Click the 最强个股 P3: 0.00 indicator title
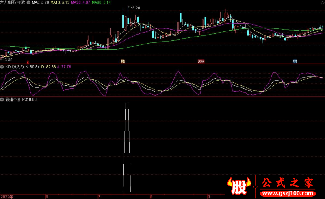This screenshot has height=199, width=325. [x=20, y=99]
